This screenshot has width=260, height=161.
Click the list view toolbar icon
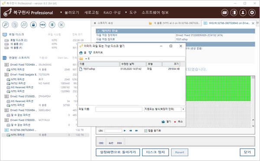click(52, 25)
